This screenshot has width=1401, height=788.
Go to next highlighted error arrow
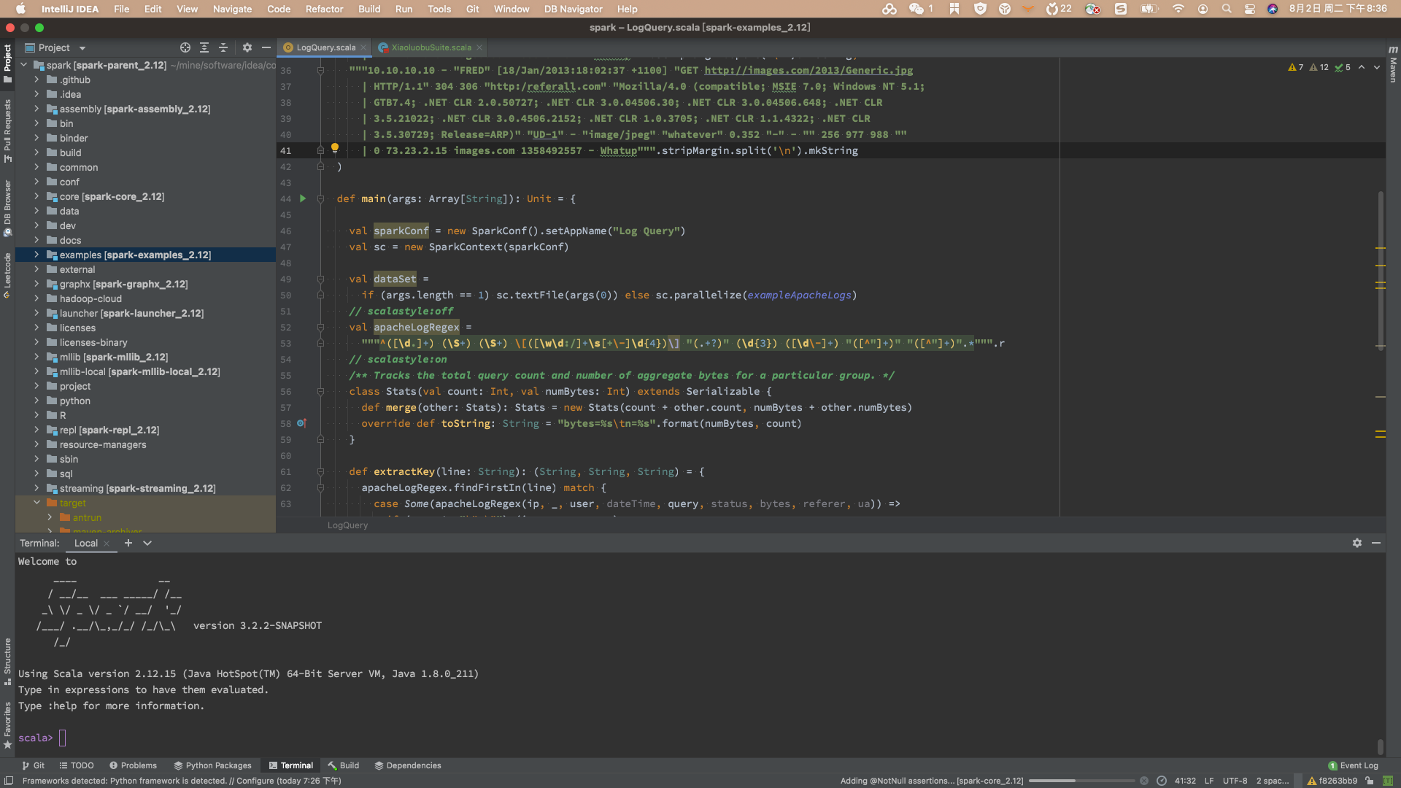(x=1377, y=67)
